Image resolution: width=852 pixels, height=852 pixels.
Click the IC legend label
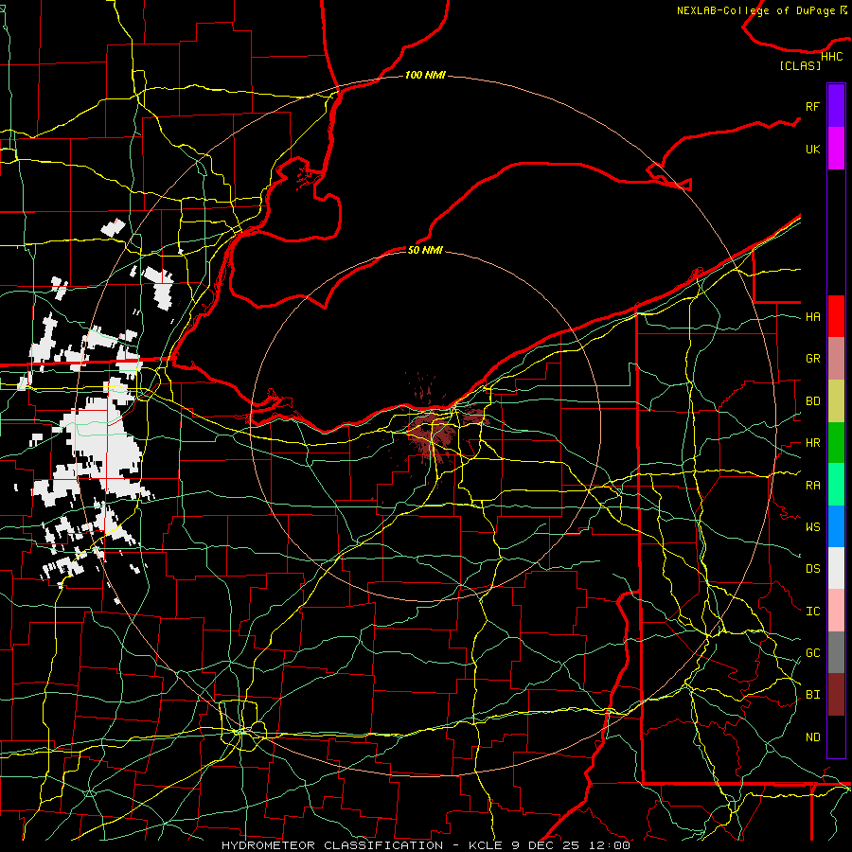click(812, 612)
